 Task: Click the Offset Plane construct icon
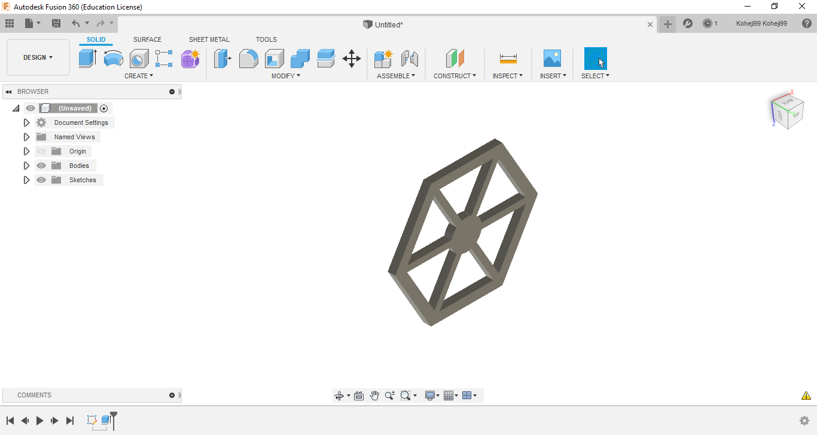(455, 59)
